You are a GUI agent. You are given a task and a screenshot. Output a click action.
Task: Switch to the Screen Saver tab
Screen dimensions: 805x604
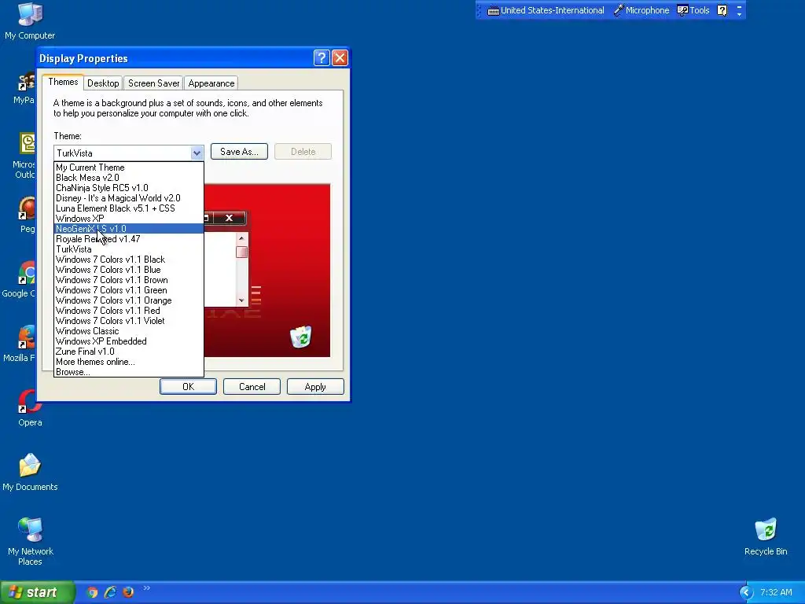tap(153, 83)
